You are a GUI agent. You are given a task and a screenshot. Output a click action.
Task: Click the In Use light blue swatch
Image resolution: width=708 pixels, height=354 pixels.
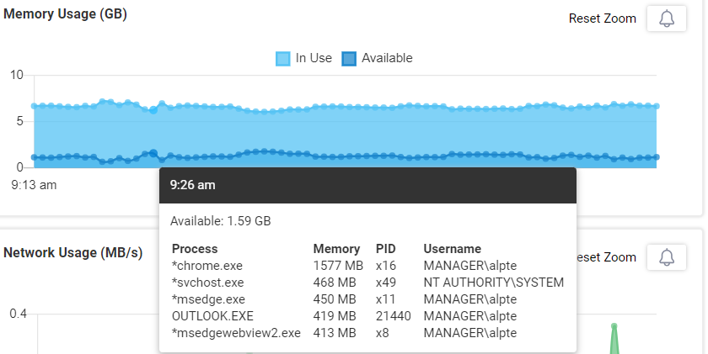282,59
